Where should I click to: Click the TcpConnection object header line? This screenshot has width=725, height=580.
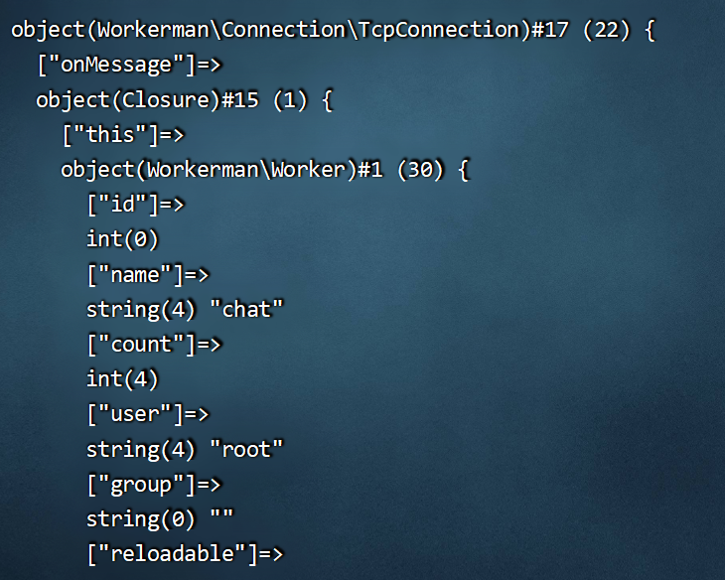tap(333, 31)
